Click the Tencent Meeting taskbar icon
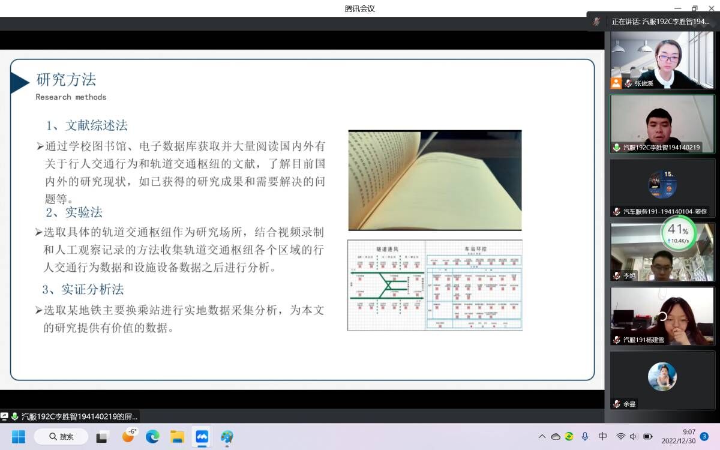720x450 pixels. [202, 436]
